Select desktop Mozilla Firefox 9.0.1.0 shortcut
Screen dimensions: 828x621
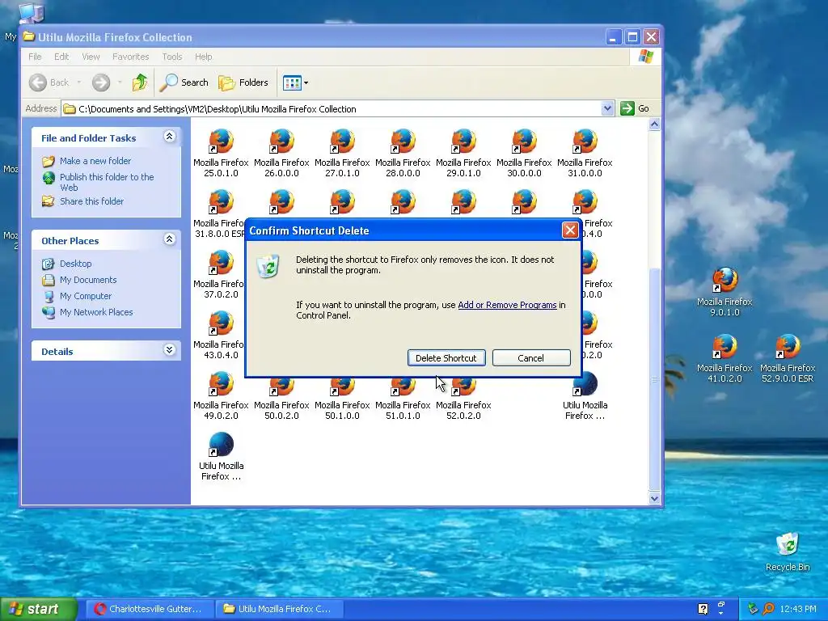coord(724,291)
